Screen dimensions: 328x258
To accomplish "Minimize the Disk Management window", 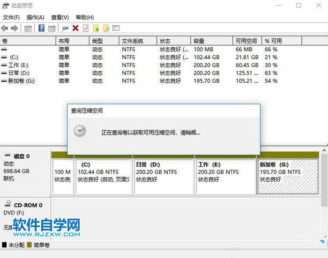I will (x=279, y=6).
